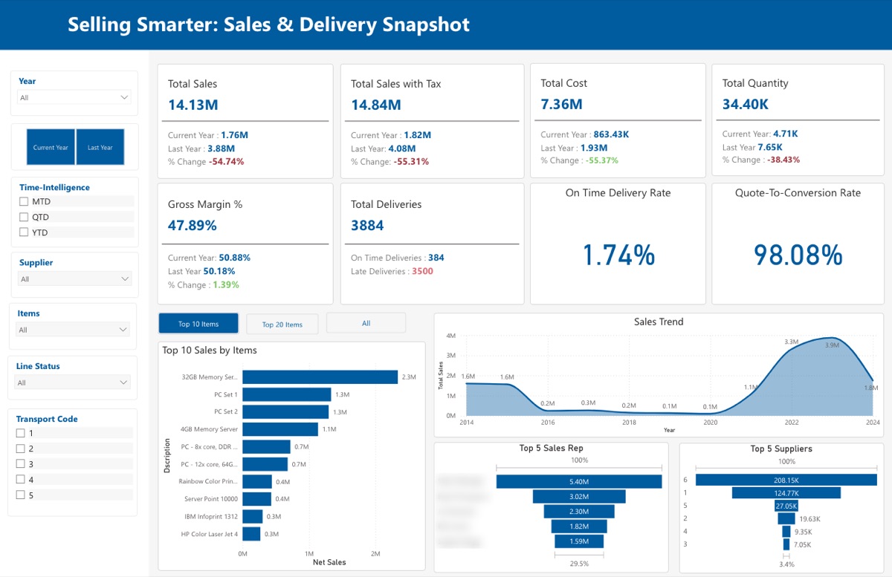Click the Server Point 10000 bar
892x577 pixels.
pyautogui.click(x=257, y=499)
